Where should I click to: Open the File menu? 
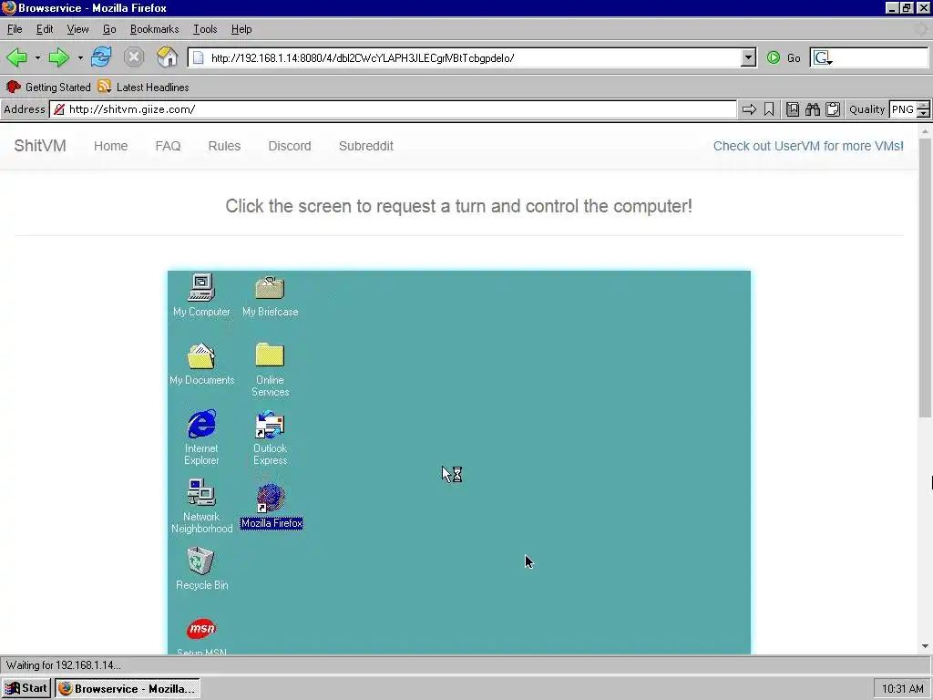click(15, 29)
